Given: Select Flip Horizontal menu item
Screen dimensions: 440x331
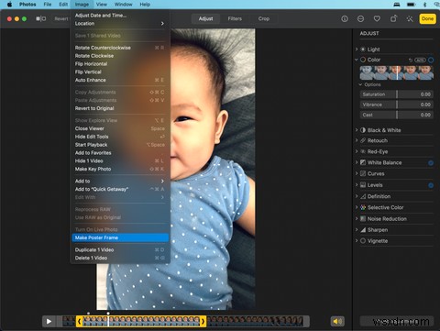Looking at the screenshot, I should point(120,64).
